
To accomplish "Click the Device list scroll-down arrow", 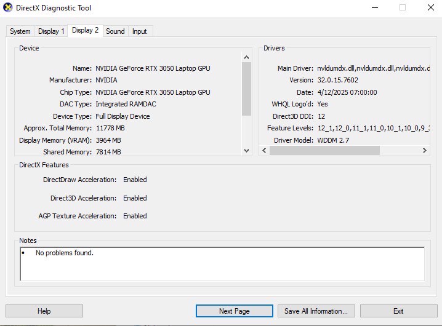I will coord(246,151).
